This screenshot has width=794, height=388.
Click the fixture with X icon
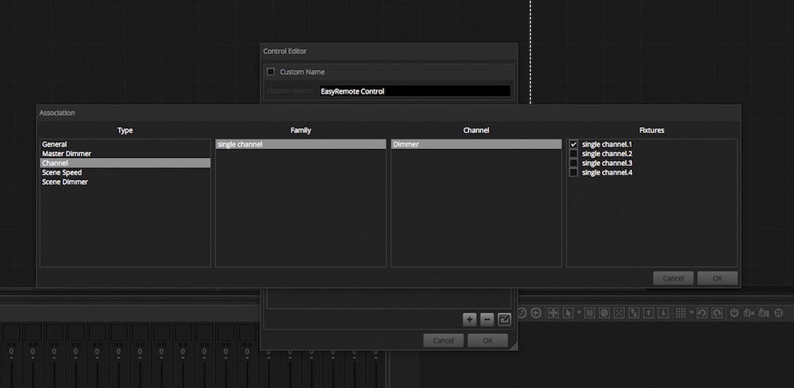coord(749,313)
